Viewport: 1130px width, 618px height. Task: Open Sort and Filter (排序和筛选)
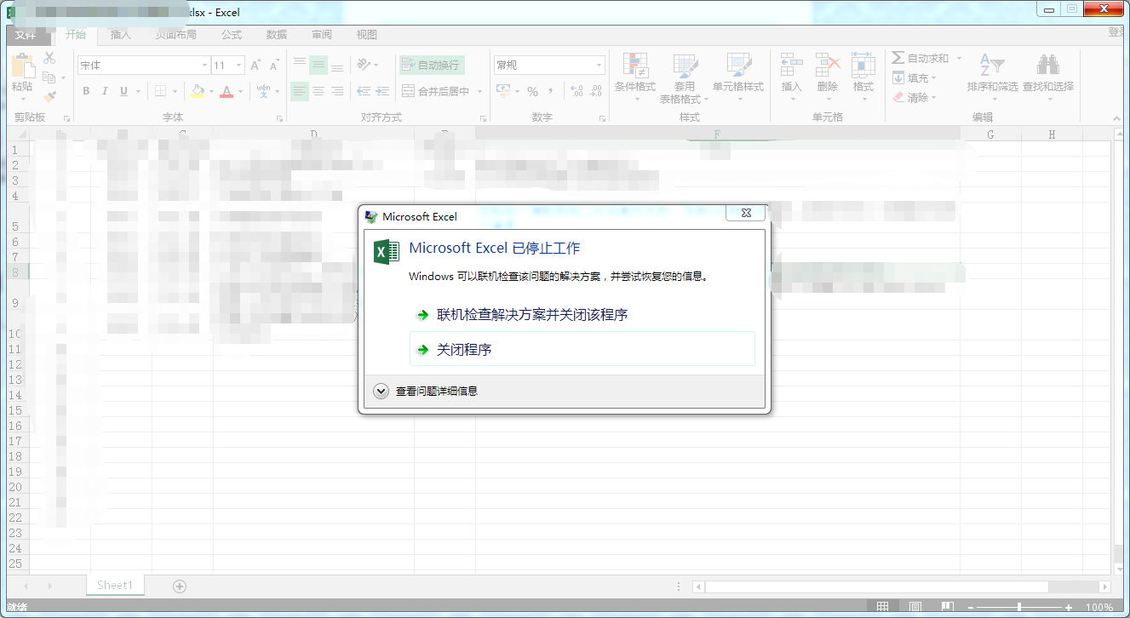pyautogui.click(x=993, y=77)
